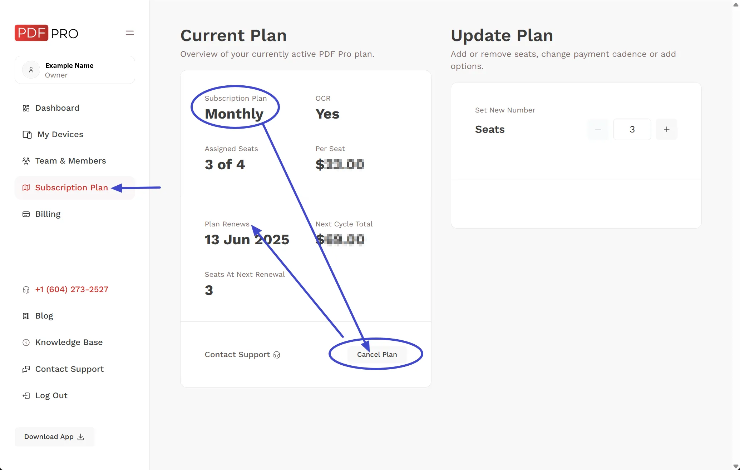Click the Team & Members people icon
Image resolution: width=740 pixels, height=470 pixels.
[26, 161]
